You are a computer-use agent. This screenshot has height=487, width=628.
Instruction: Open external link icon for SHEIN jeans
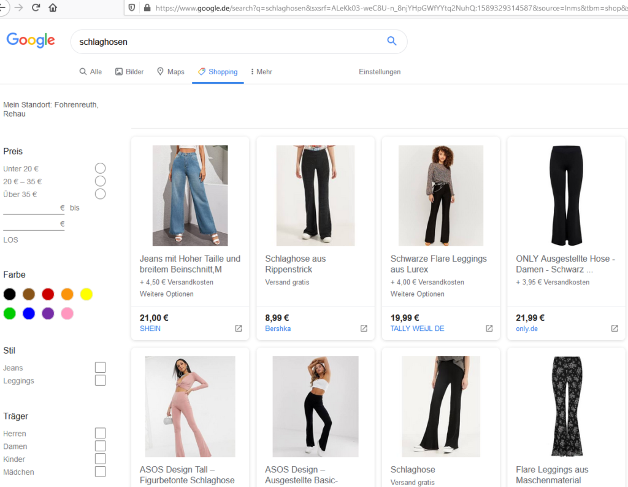pyautogui.click(x=239, y=329)
